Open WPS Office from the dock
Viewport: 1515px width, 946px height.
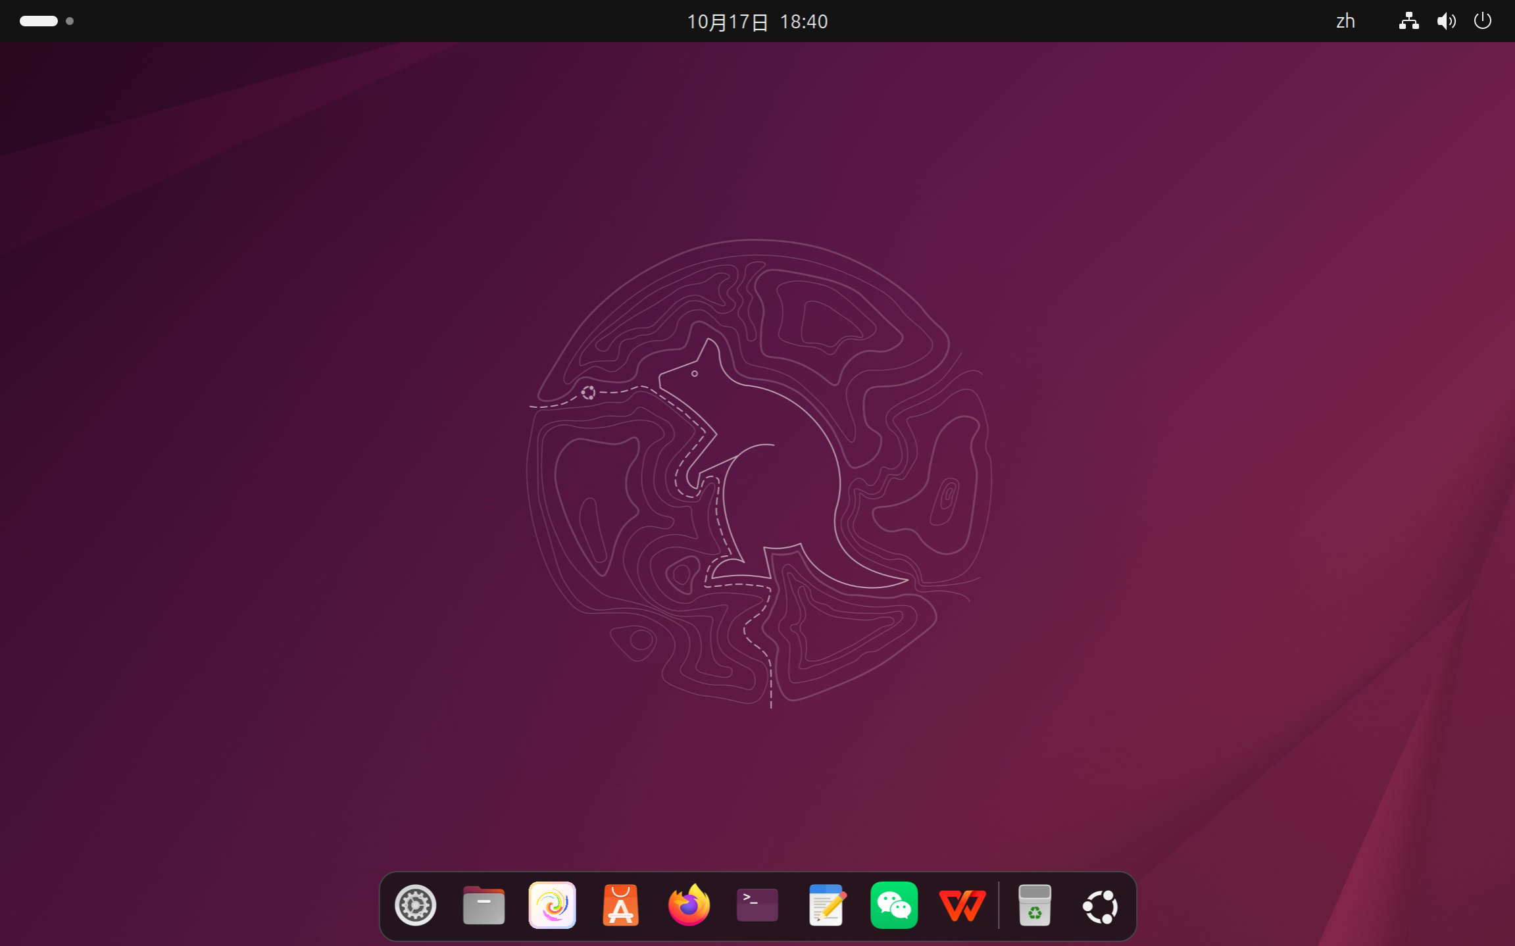click(962, 906)
